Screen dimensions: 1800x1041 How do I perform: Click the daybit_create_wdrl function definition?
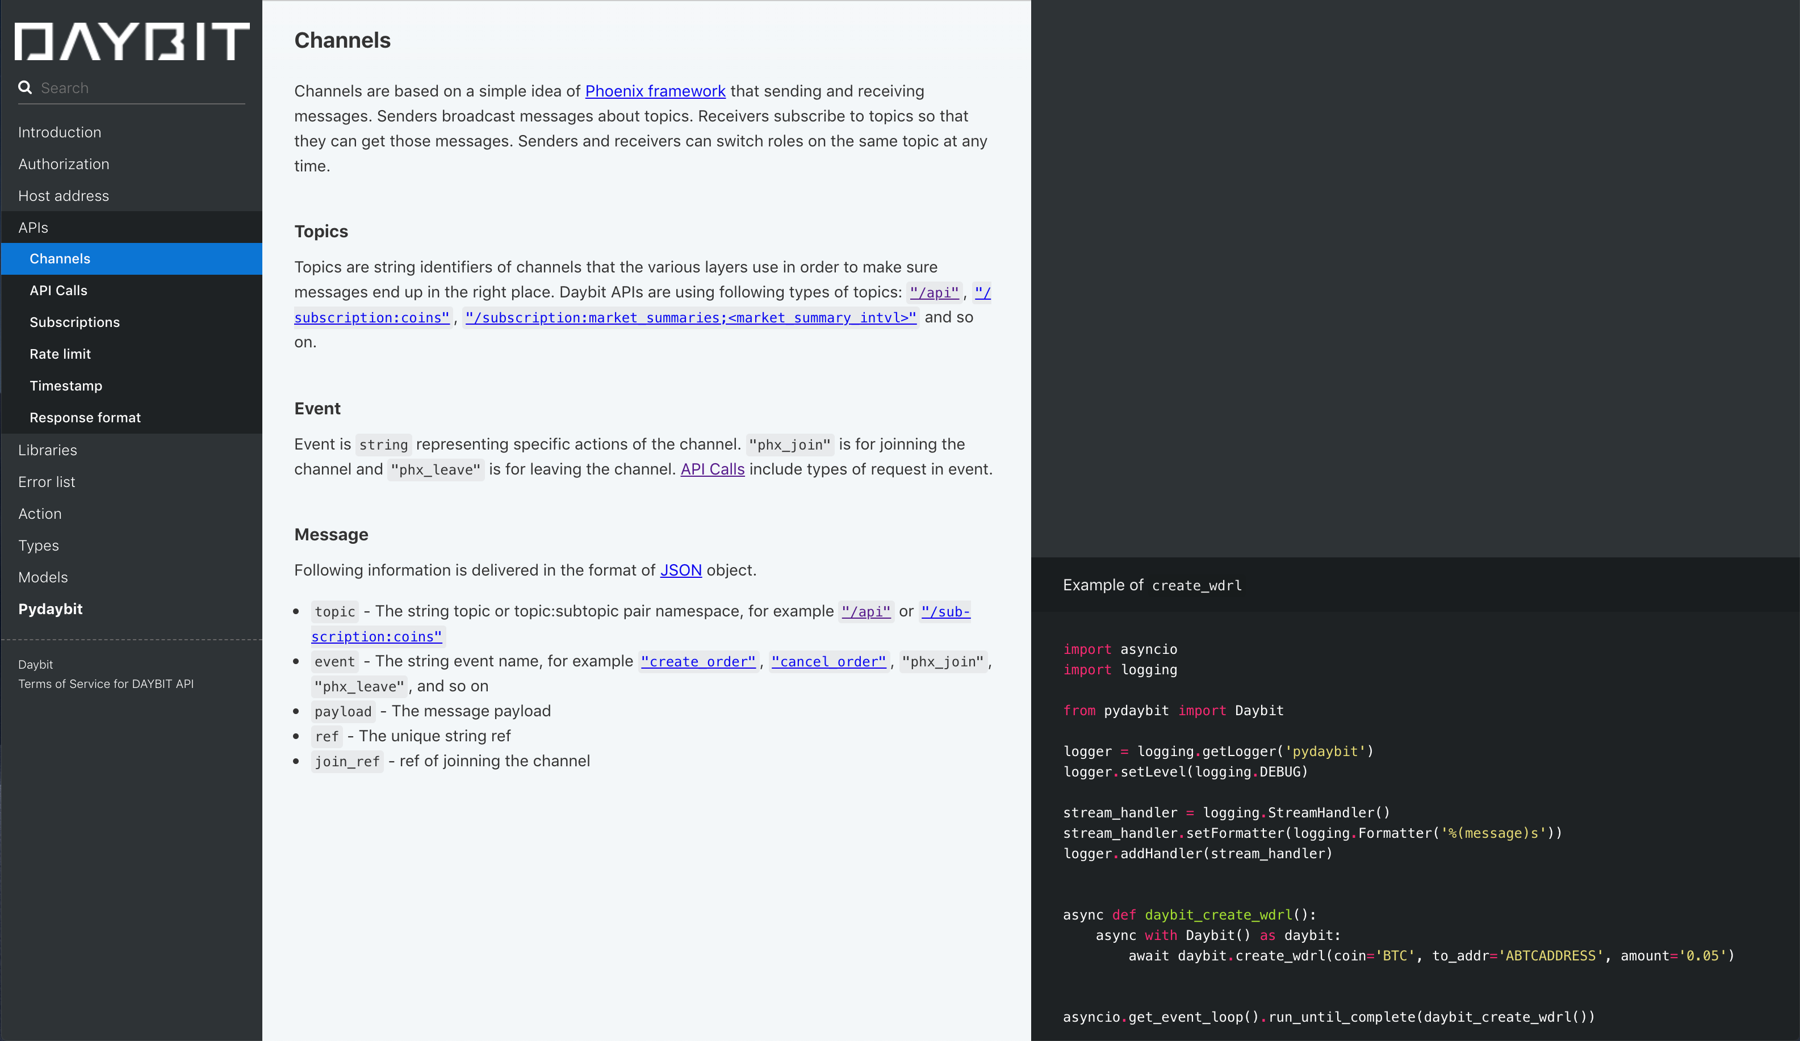pos(1189,914)
